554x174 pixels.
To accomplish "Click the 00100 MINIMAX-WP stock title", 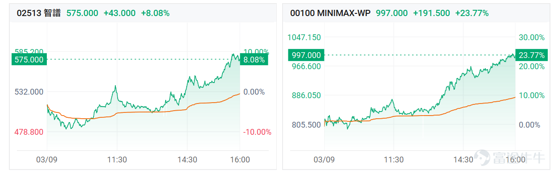I will coord(330,13).
